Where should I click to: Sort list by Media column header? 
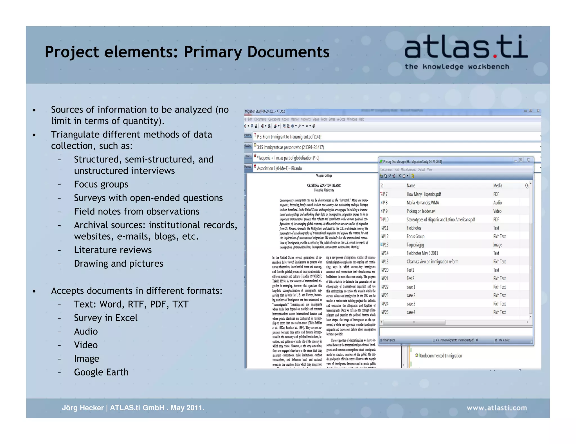coord(497,186)
